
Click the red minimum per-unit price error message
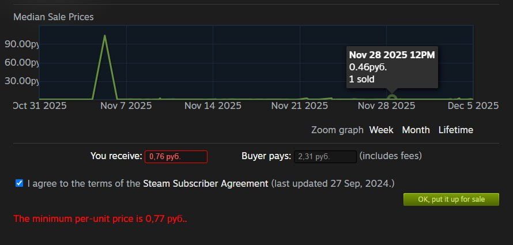100,218
